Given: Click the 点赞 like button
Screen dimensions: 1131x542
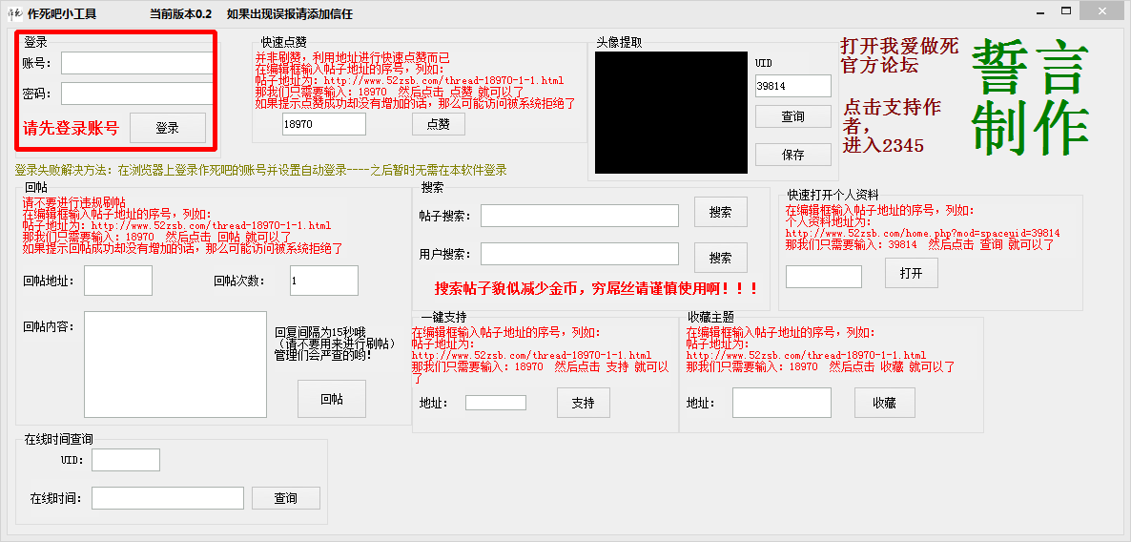Looking at the screenshot, I should (x=439, y=124).
